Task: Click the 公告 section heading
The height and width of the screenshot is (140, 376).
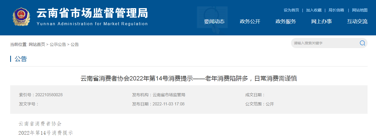Action: (x=21, y=59)
